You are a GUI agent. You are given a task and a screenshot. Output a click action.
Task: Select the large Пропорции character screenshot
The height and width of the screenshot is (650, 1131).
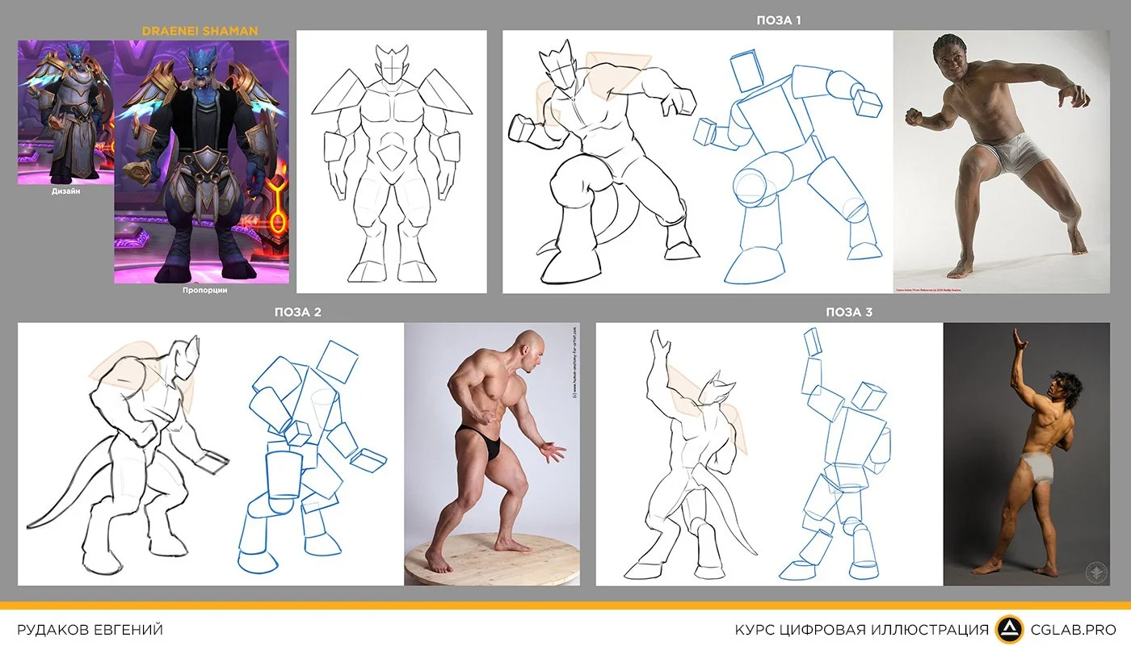click(200, 161)
